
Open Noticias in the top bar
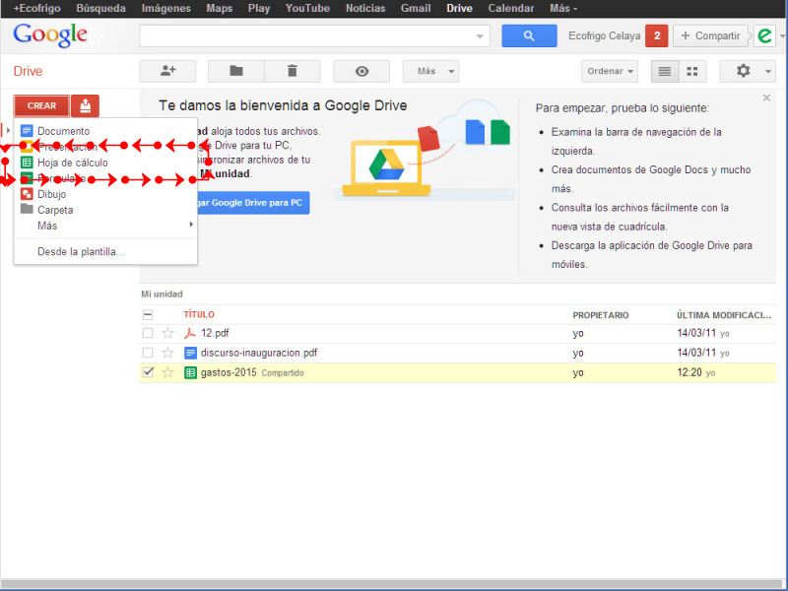[x=365, y=9]
